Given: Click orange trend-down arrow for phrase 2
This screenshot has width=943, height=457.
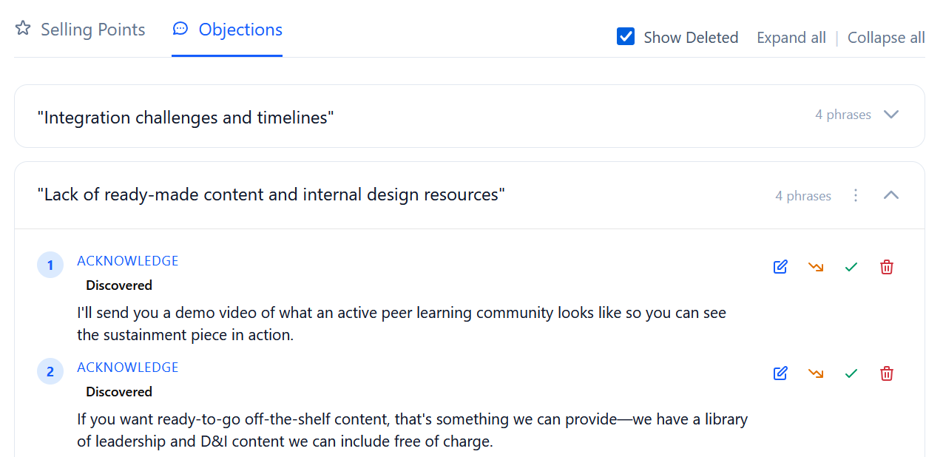Looking at the screenshot, I should [816, 373].
